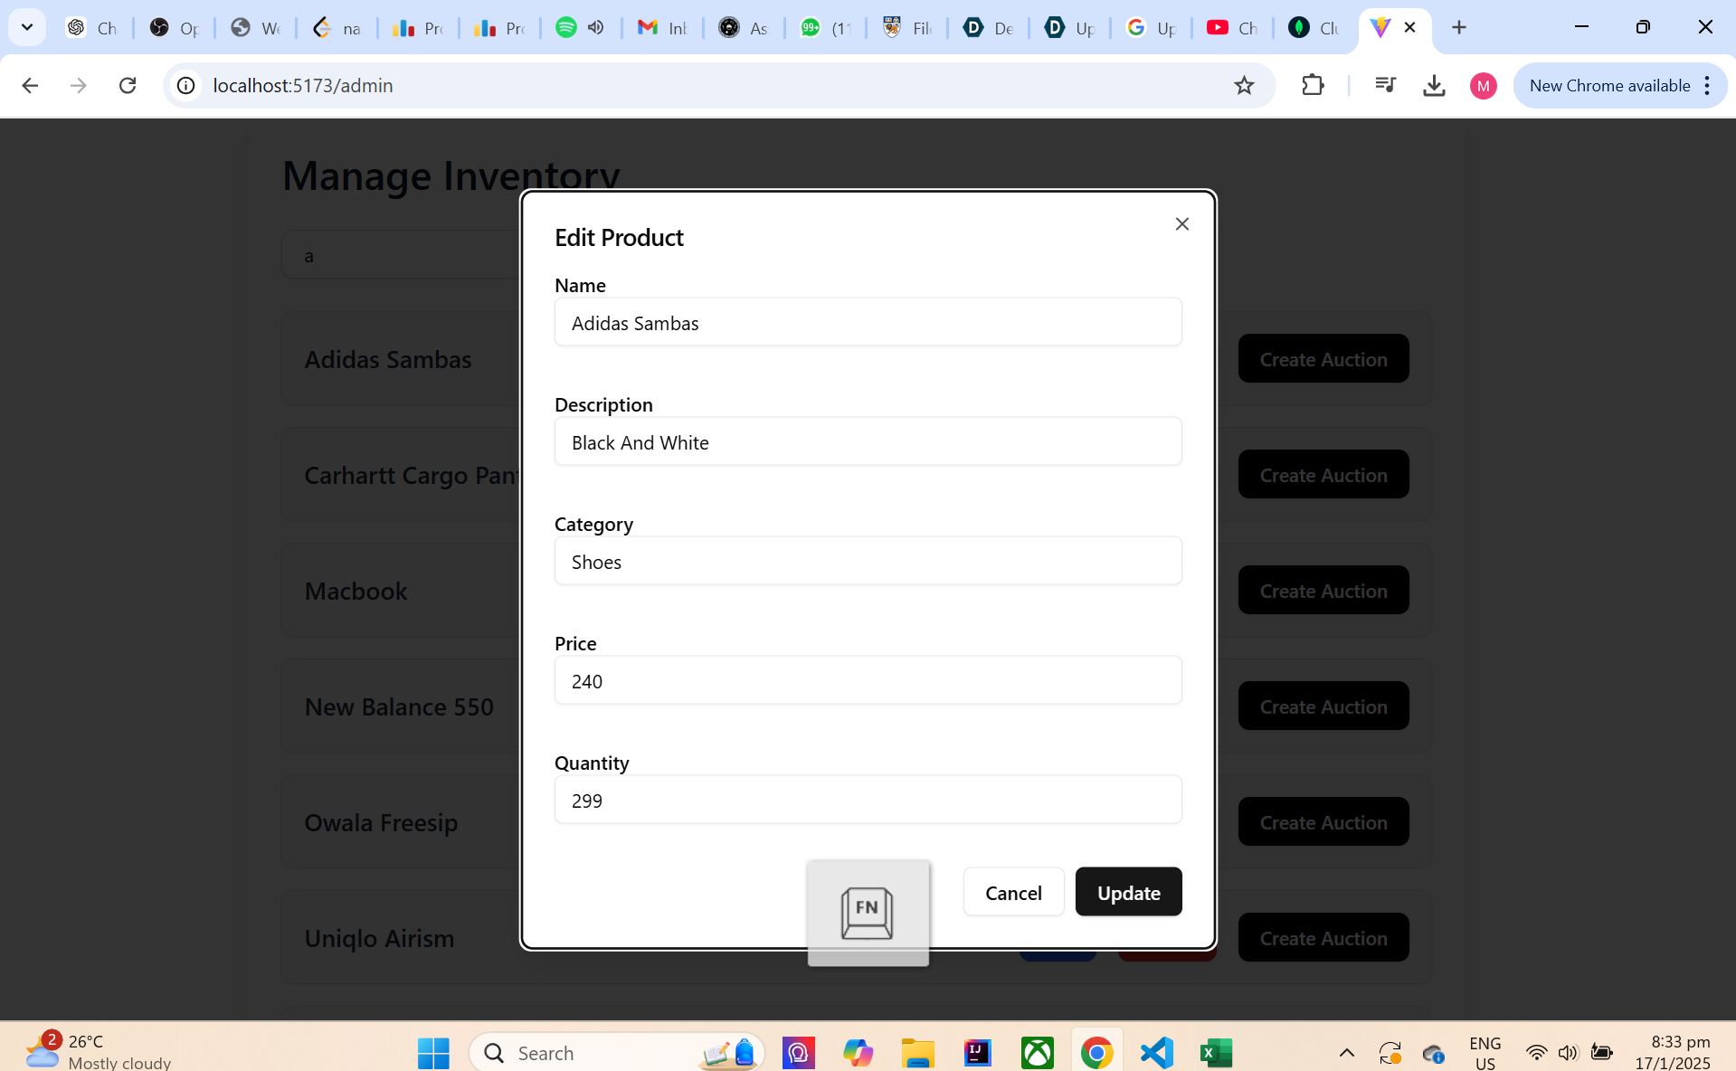Open File Explorer from taskbar
The image size is (1736, 1071).
(917, 1052)
